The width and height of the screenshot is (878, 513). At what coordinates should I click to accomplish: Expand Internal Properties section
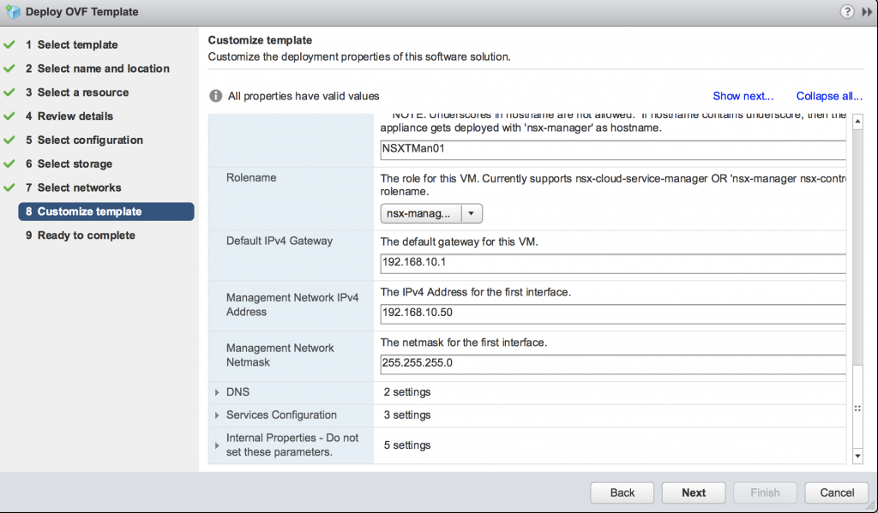[x=217, y=445]
